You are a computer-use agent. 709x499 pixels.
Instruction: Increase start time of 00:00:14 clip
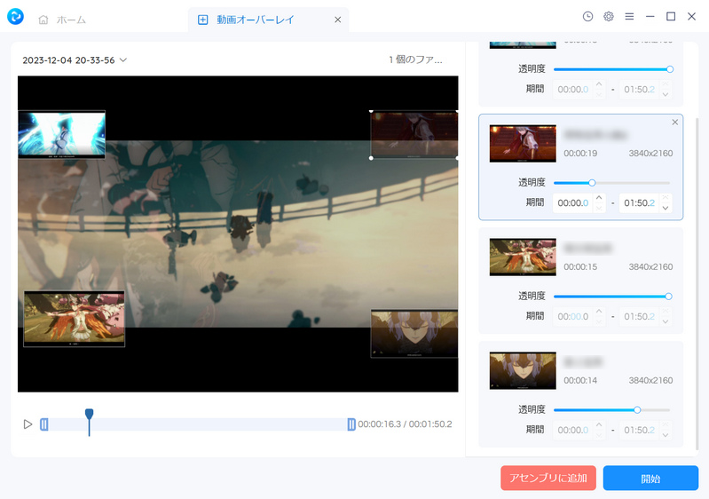(x=599, y=425)
